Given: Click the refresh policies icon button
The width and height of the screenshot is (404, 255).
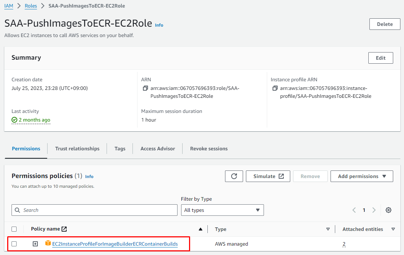Looking at the screenshot, I should [234, 176].
